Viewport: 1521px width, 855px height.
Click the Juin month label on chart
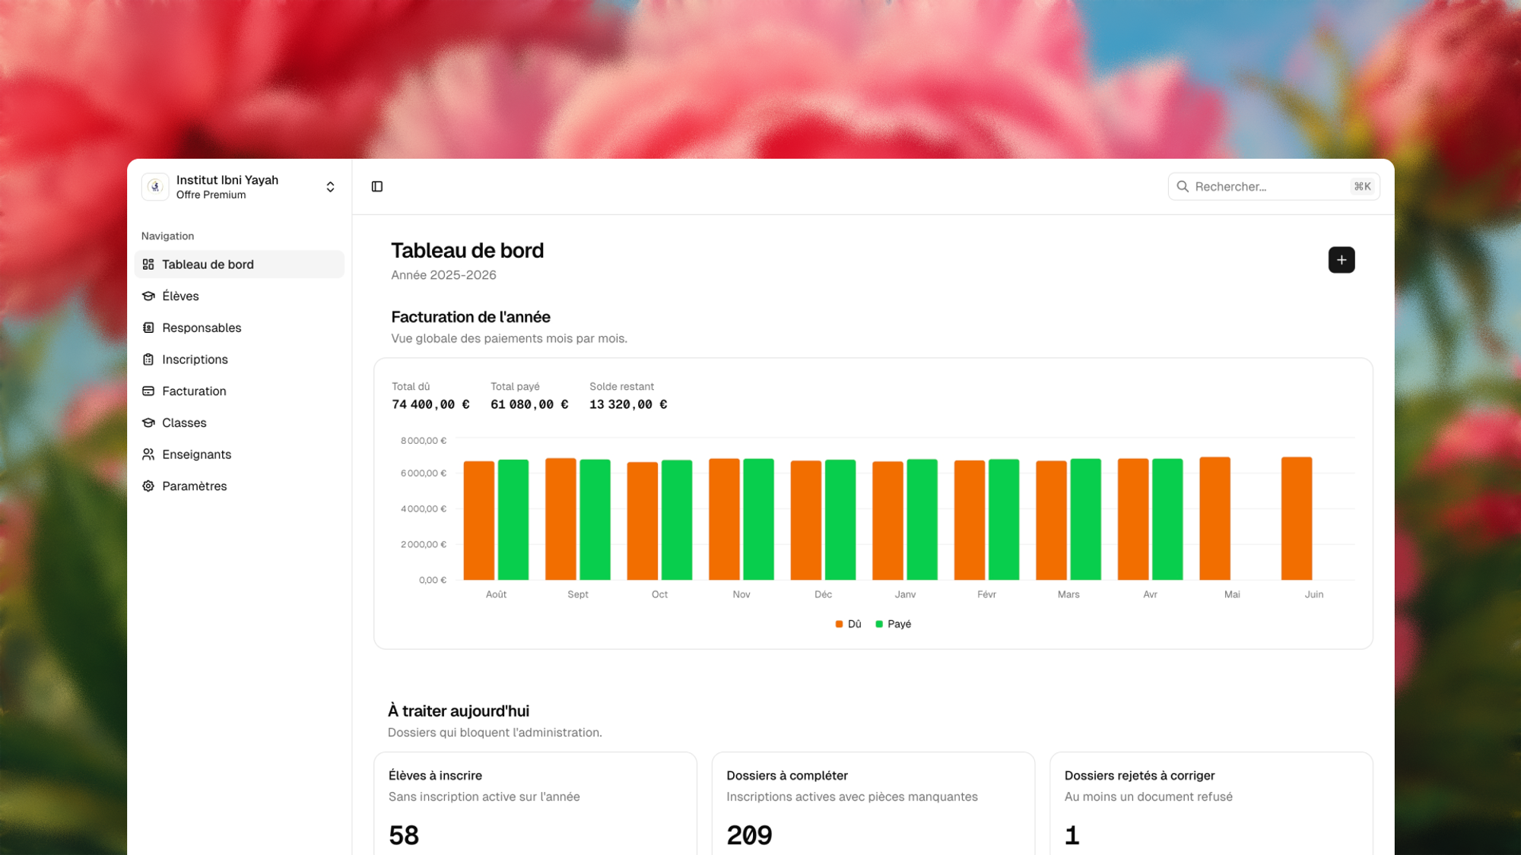(x=1314, y=595)
